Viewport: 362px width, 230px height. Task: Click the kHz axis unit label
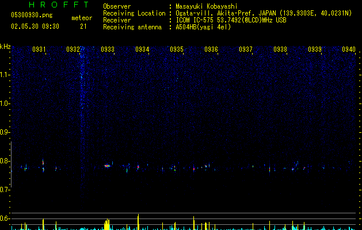point(5,47)
